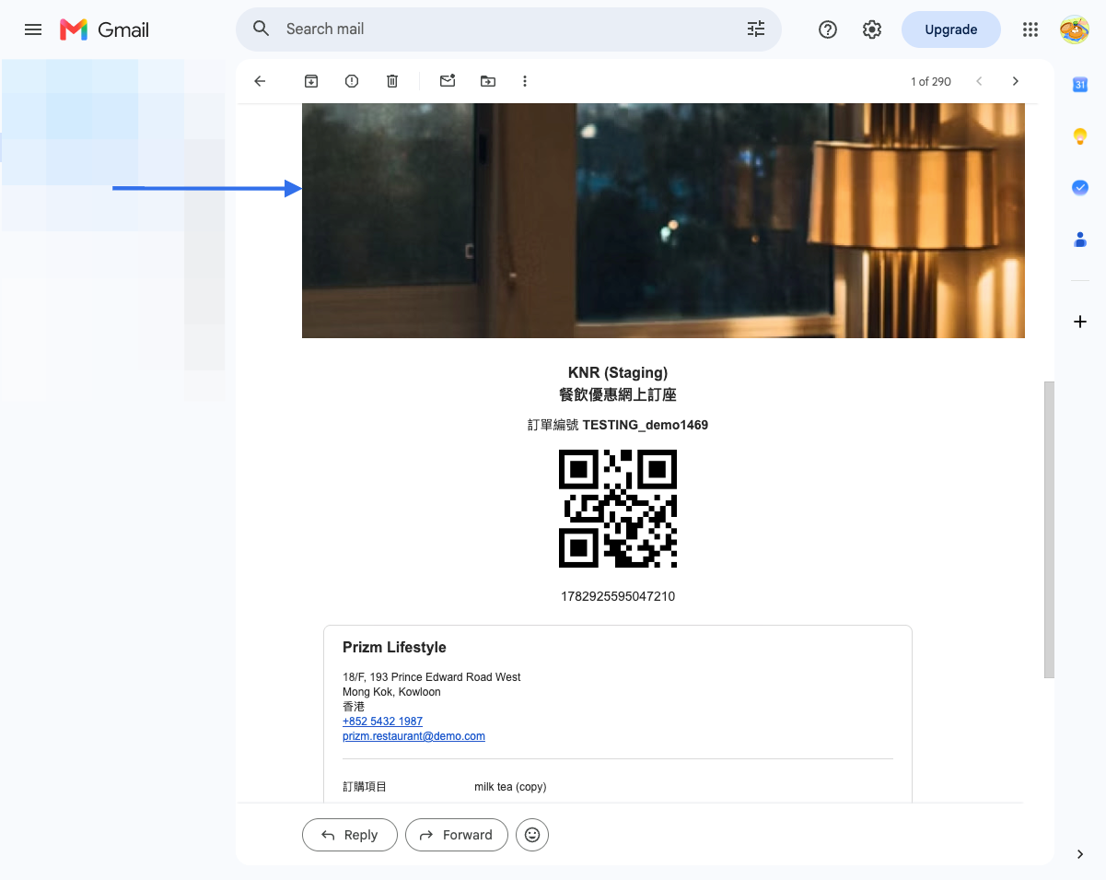The image size is (1106, 880).
Task: Click the milk tea (copy) item
Action: pyautogui.click(x=510, y=787)
